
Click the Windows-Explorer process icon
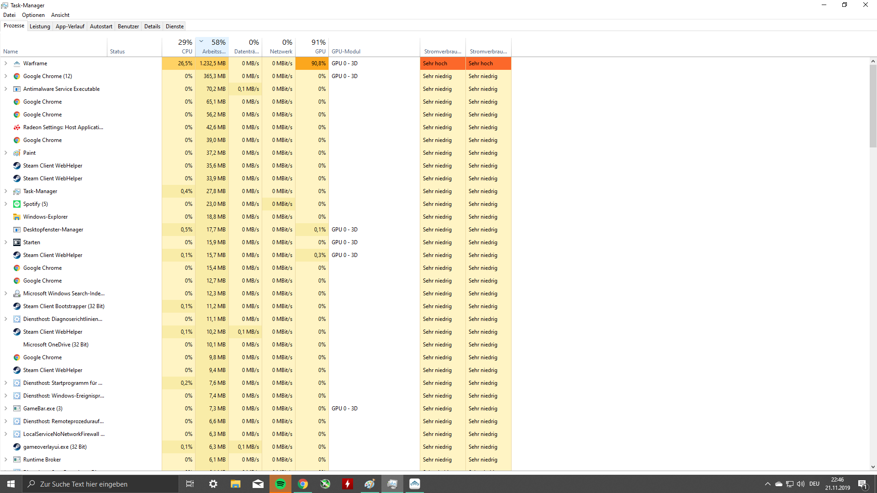tap(17, 217)
